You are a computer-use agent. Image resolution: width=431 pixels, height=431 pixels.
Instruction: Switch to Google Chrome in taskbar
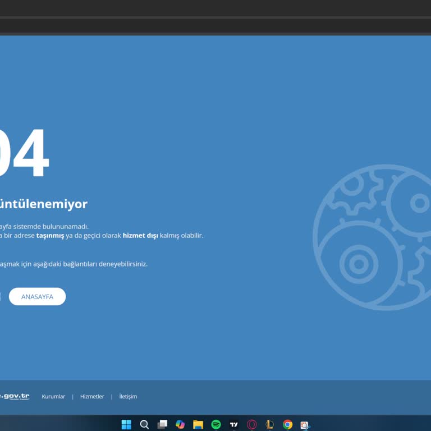(288, 424)
